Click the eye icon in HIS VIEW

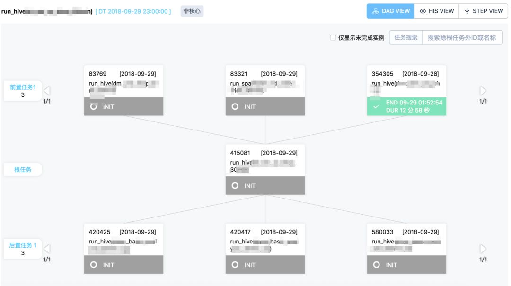423,11
